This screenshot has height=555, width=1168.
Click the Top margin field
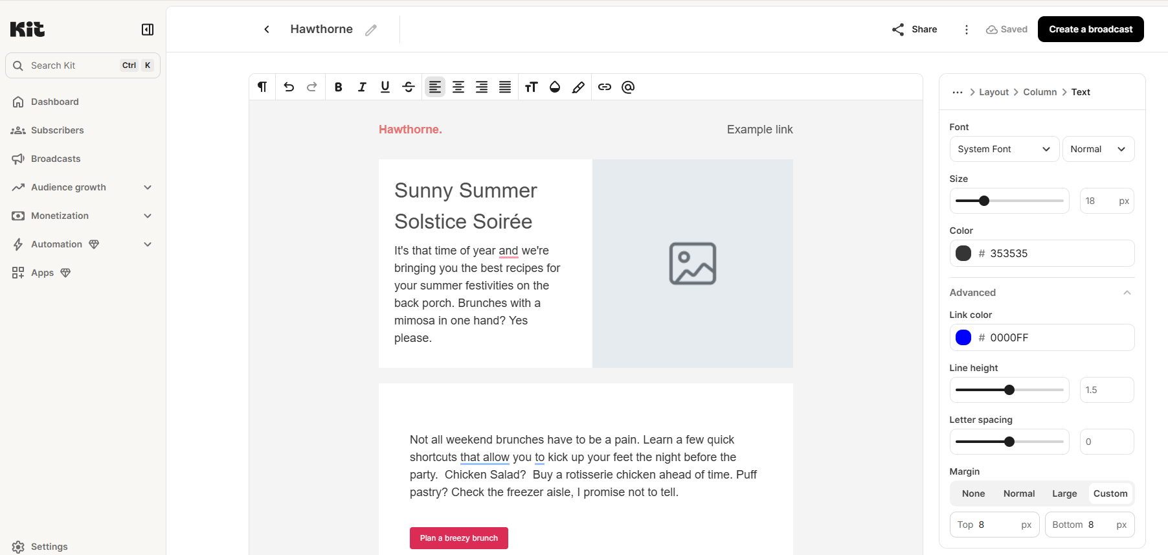point(994,525)
